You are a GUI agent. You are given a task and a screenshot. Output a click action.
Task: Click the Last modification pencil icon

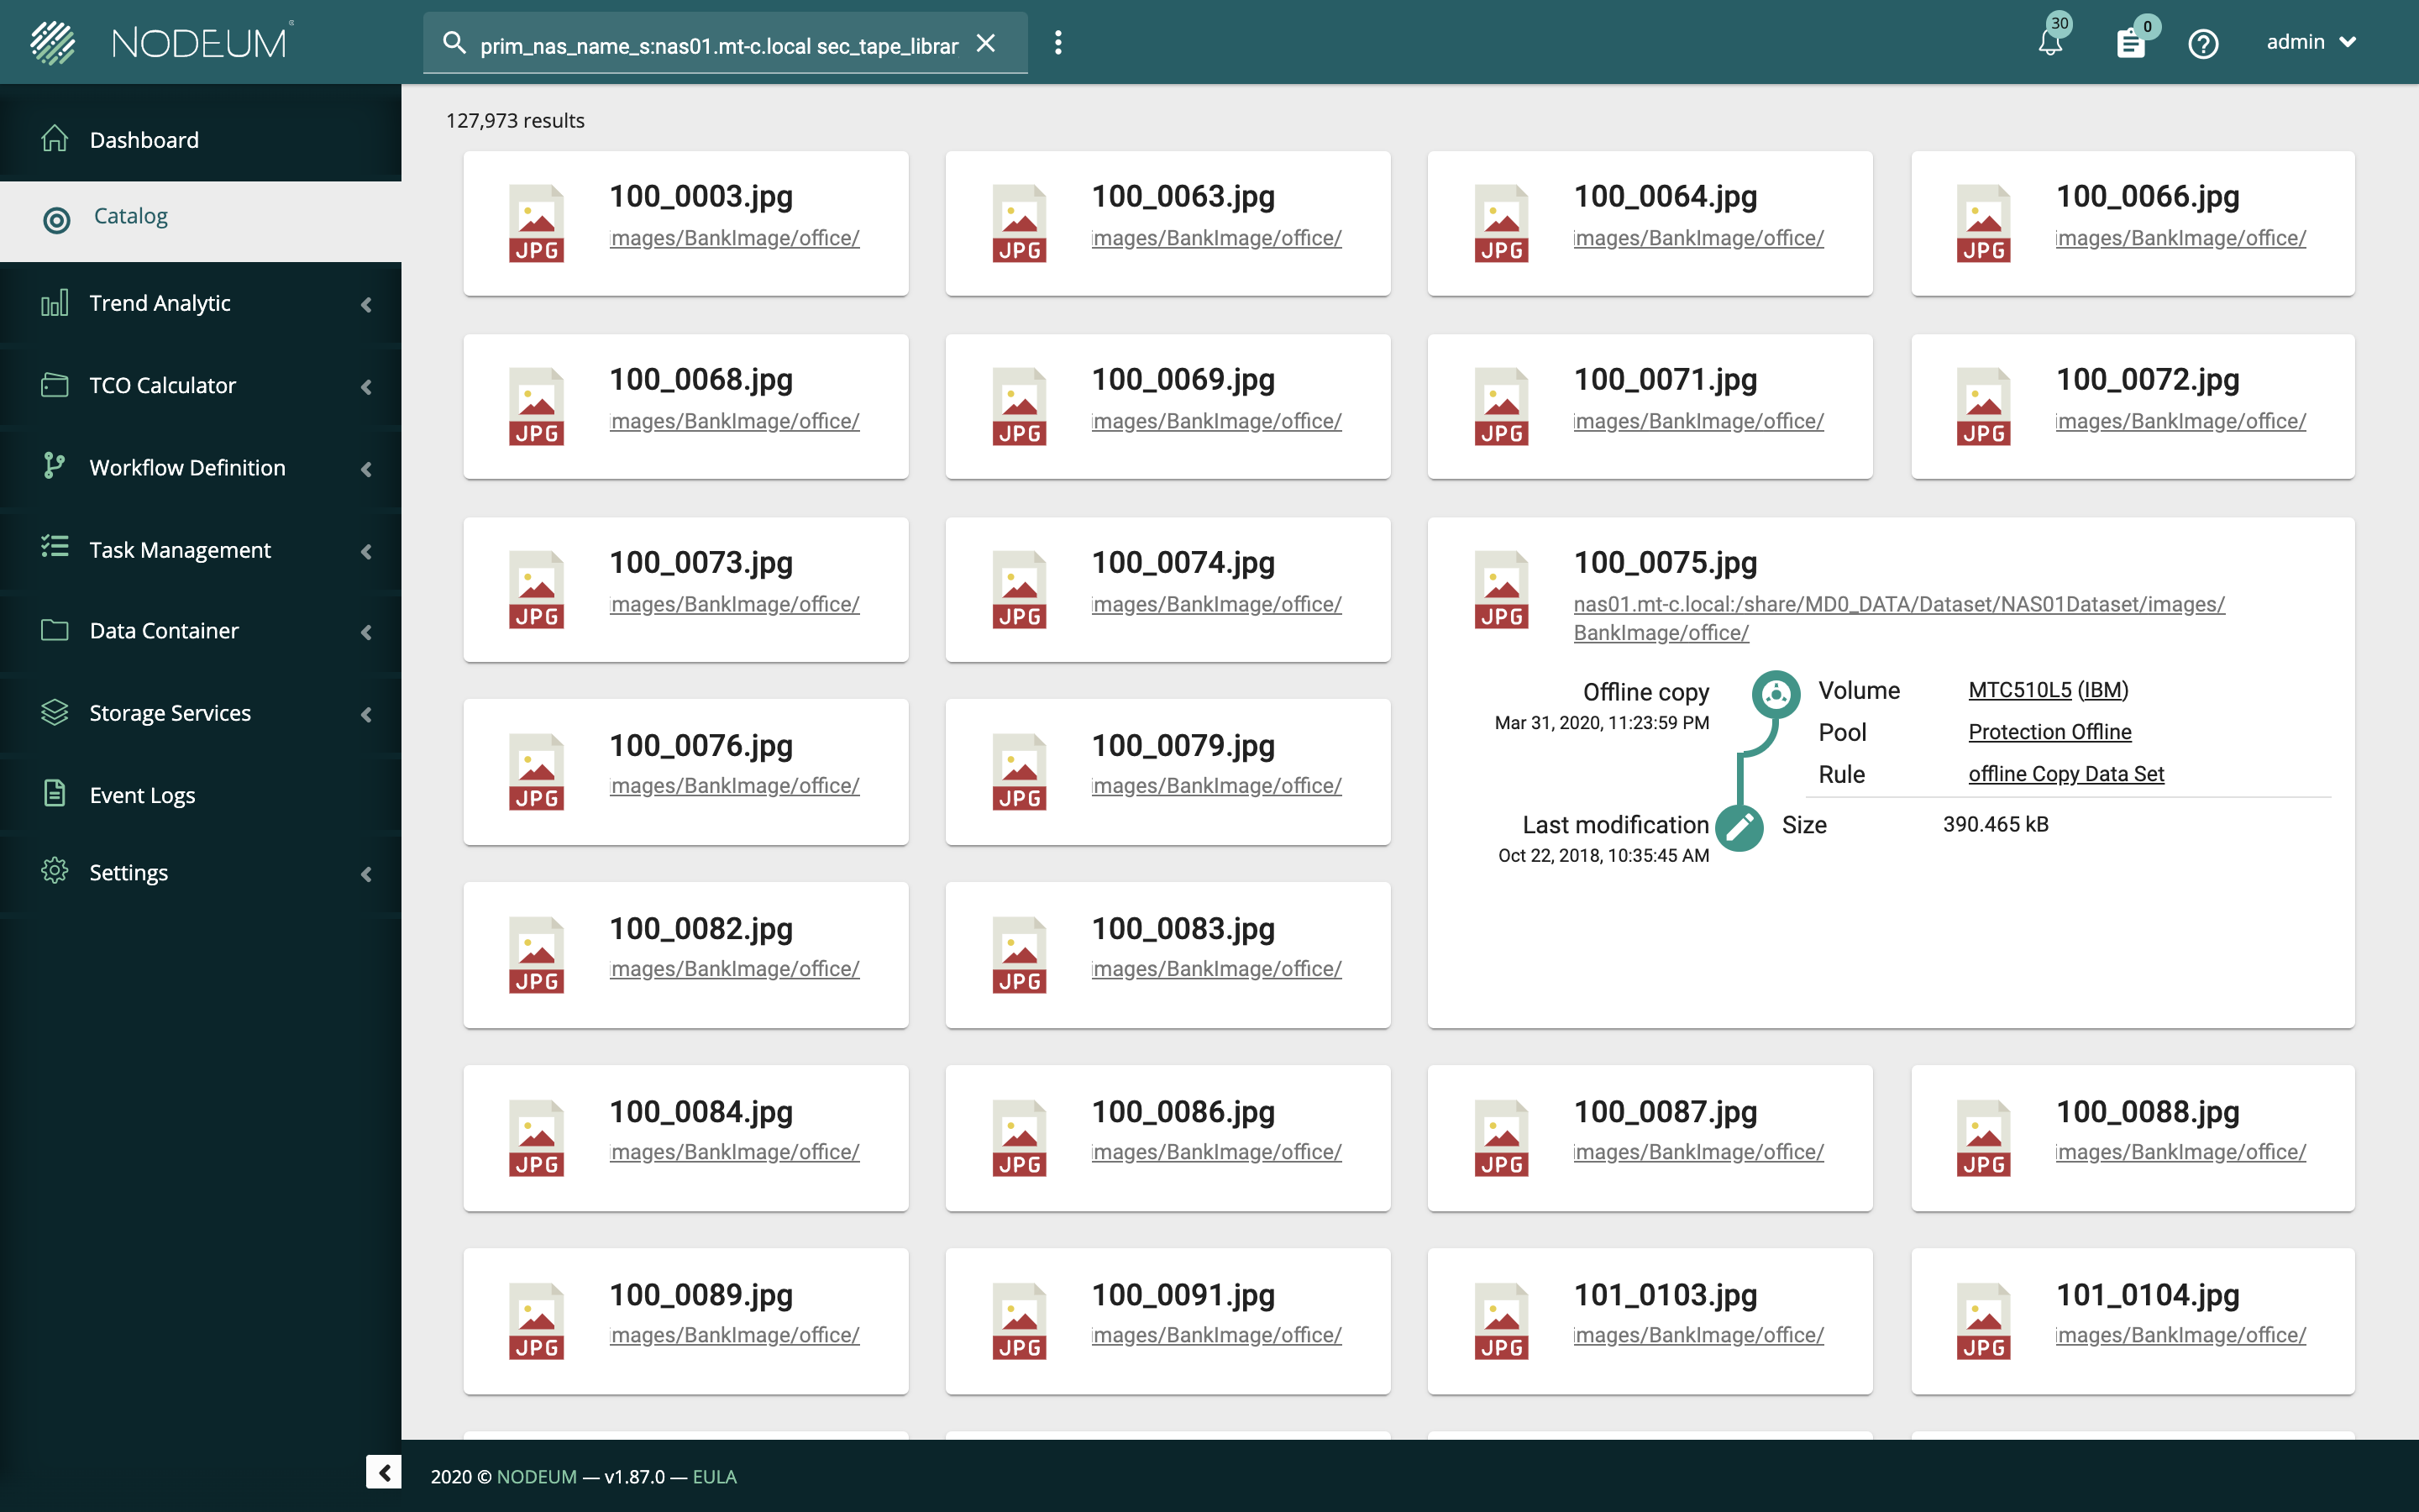coord(1739,827)
